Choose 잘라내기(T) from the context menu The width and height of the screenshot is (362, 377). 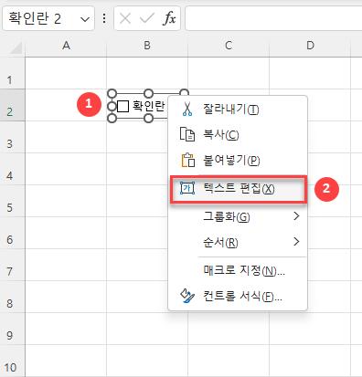(238, 109)
